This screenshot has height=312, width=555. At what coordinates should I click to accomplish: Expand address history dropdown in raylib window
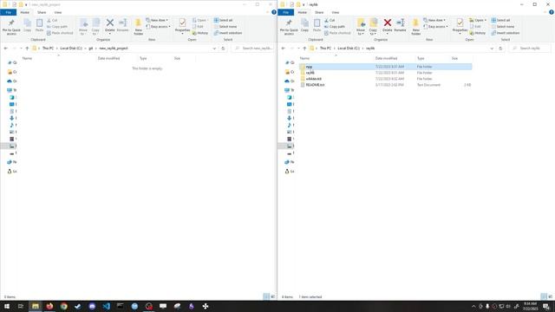point(492,49)
